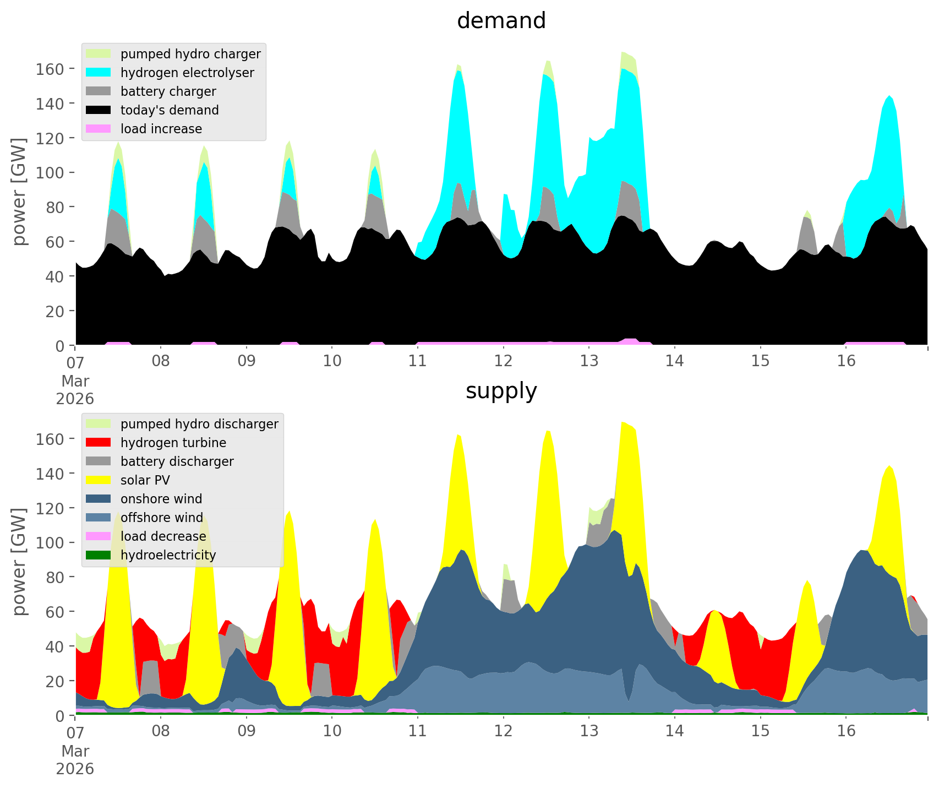Image resolution: width=939 pixels, height=788 pixels.
Task: Click the green hydroelectricity legend swatch
Action: 99,555
